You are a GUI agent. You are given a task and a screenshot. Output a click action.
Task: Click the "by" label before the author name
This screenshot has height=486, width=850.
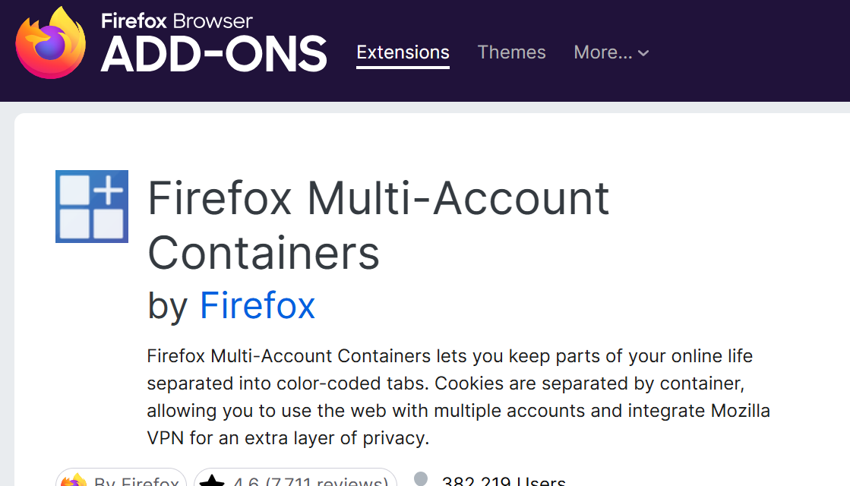point(168,306)
